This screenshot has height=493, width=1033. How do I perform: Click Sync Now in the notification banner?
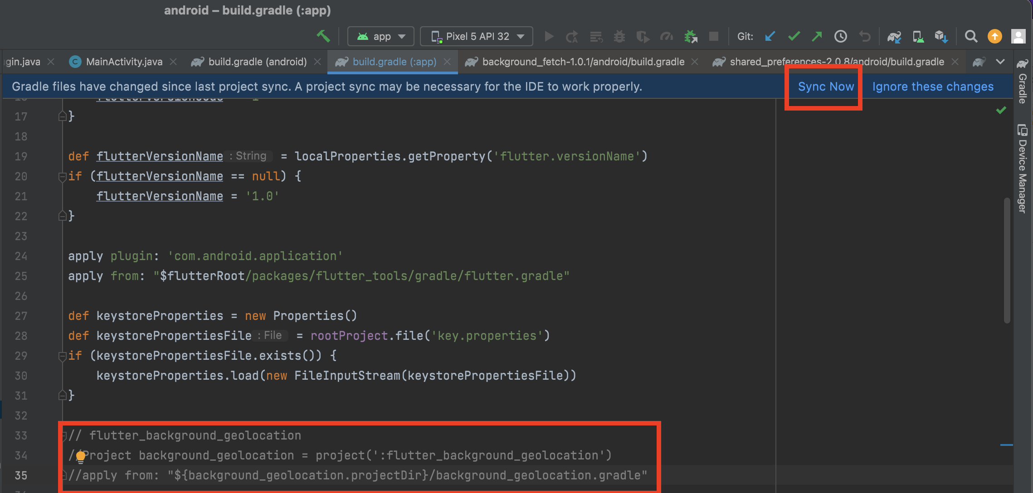(825, 86)
